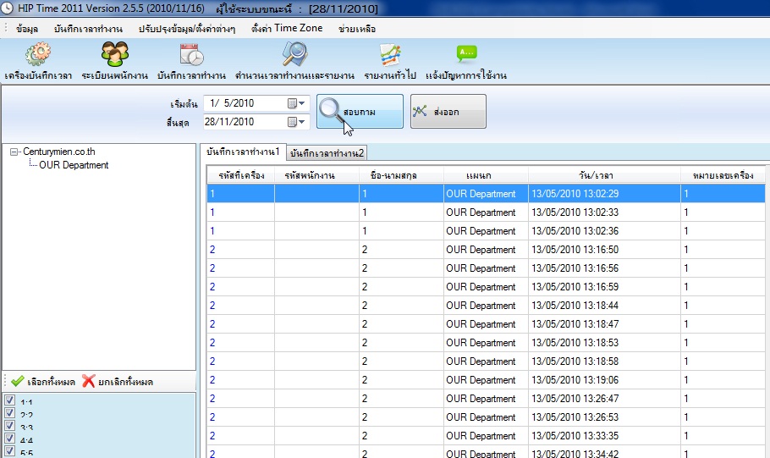Open the รายงานทั่วไป chart icon
Screen dimensions: 770x458
pos(390,56)
